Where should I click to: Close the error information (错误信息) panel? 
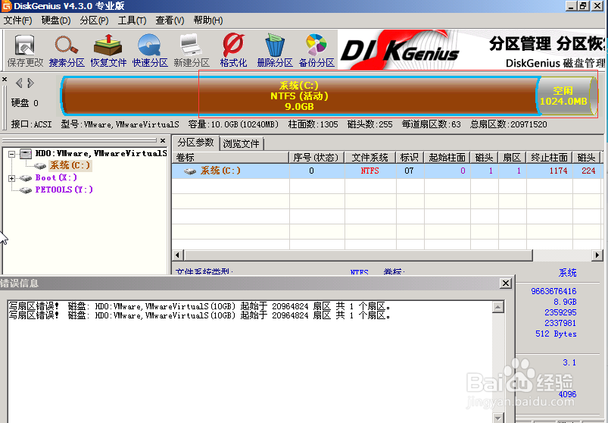505,284
